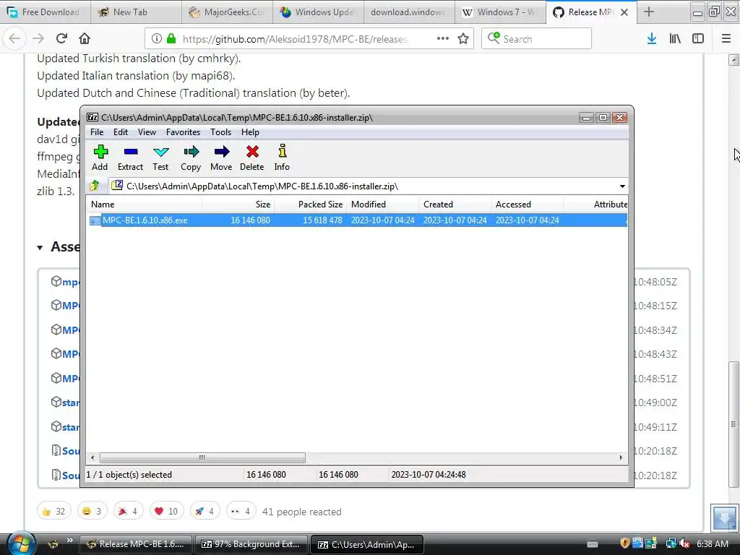Expand the 7-Zip address path dropdown
The height and width of the screenshot is (555, 740).
click(x=622, y=186)
